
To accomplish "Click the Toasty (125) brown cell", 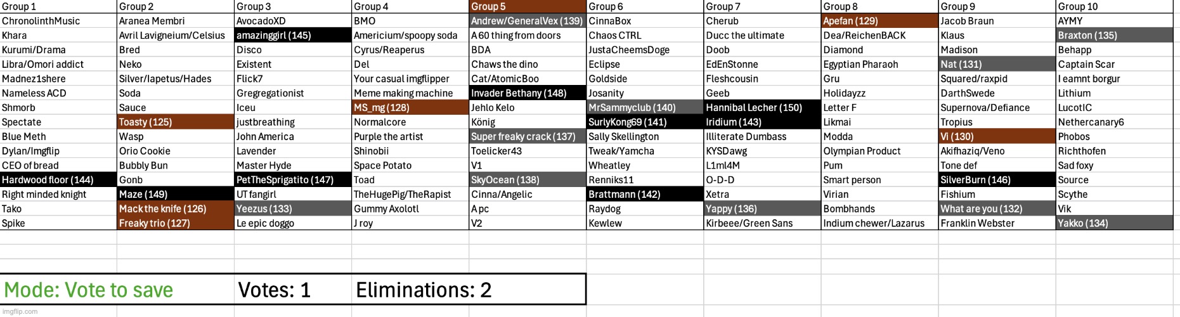I will coord(176,122).
